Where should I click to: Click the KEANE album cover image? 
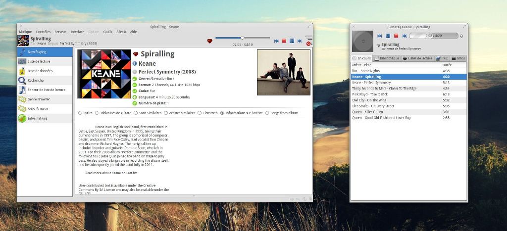(104, 74)
